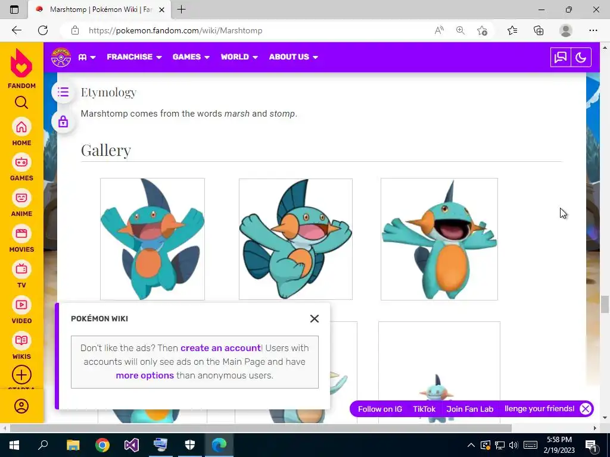Screen dimensions: 610x457
Task: Click Follow on IG button
Action: pyautogui.click(x=379, y=409)
